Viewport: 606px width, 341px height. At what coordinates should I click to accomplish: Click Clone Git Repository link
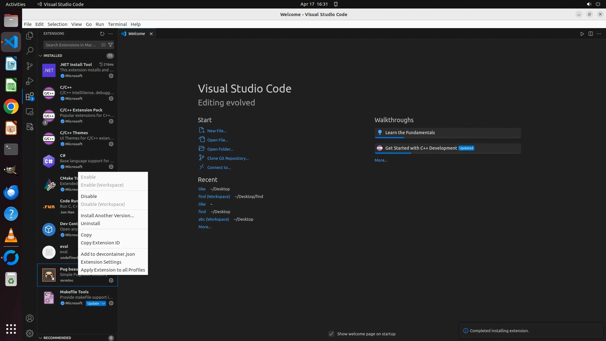228,158
